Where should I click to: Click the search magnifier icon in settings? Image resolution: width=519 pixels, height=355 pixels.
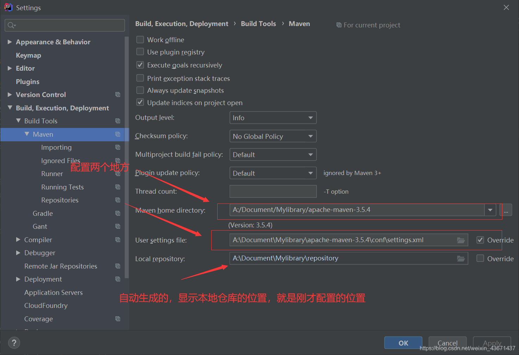(11, 25)
